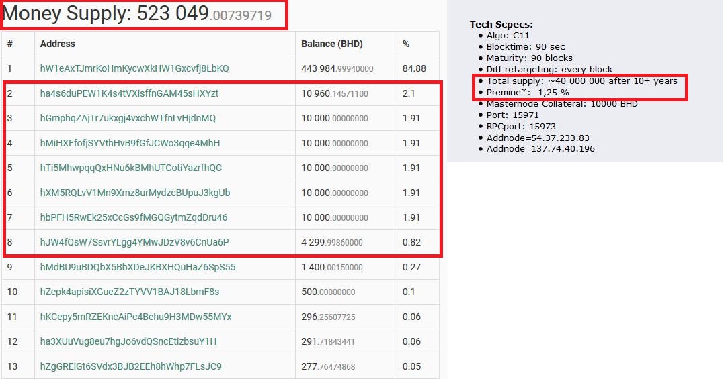Select the Total supply line
Image resolution: width=724 pixels, height=379 pixels.
pyautogui.click(x=581, y=81)
